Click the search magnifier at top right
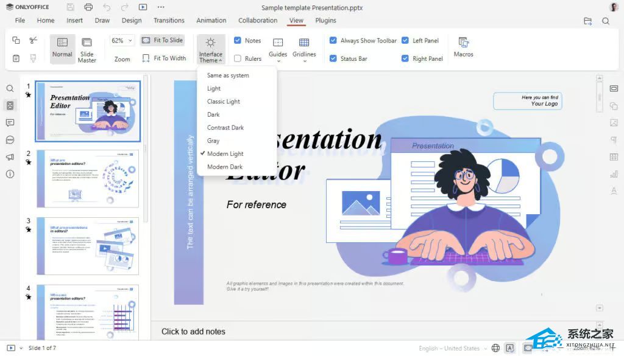This screenshot has height=356, width=624. tap(606, 21)
